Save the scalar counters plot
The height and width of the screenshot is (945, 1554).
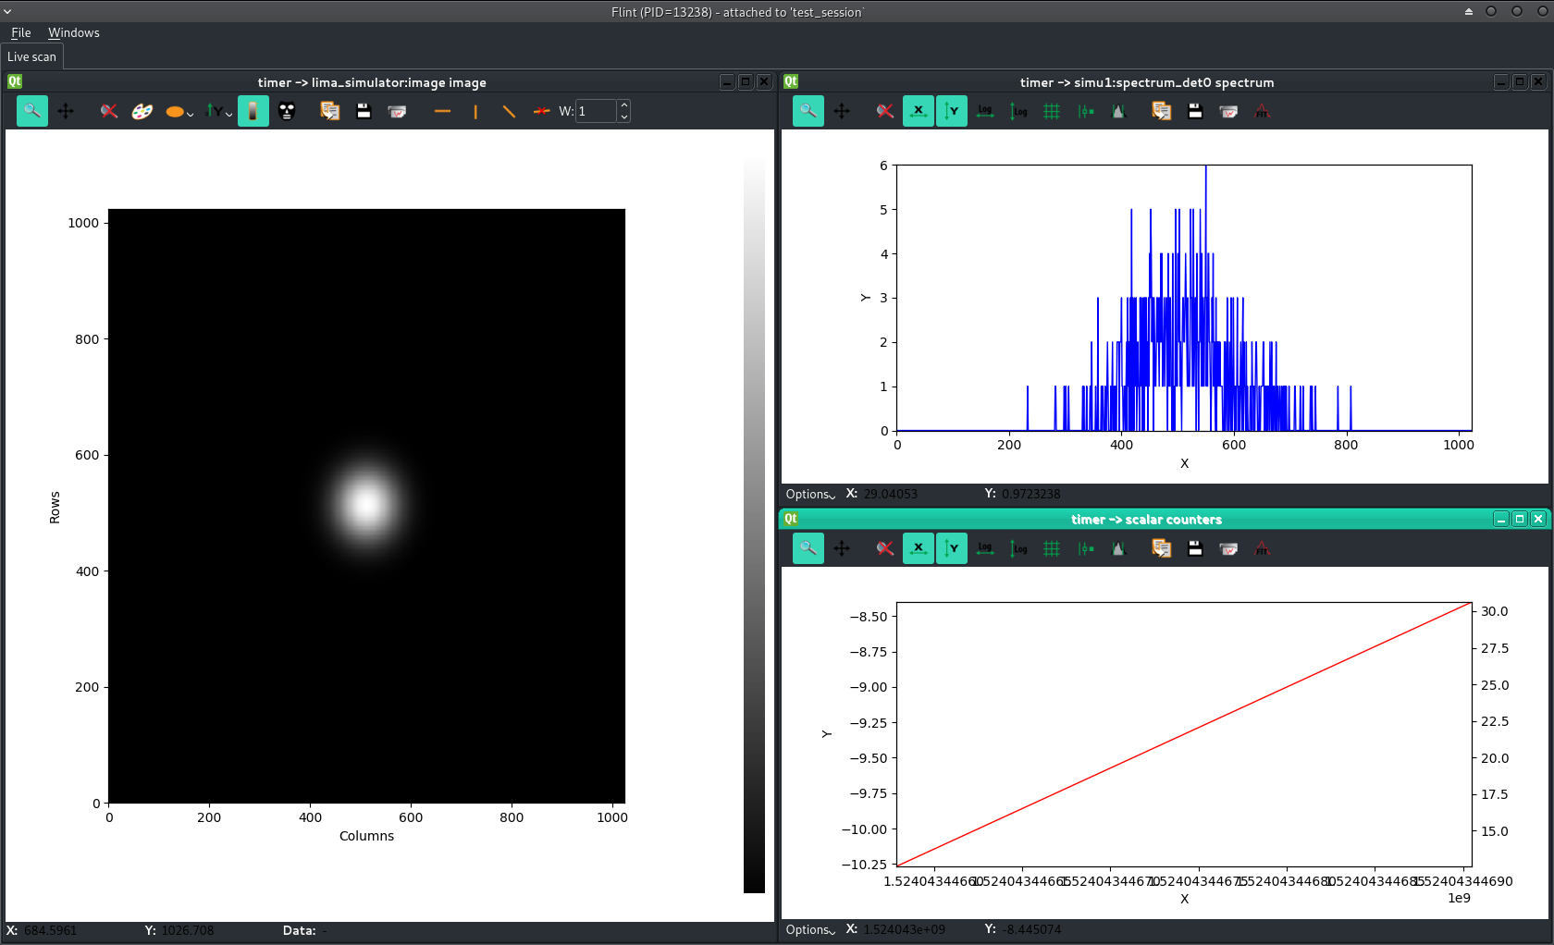click(x=1195, y=548)
